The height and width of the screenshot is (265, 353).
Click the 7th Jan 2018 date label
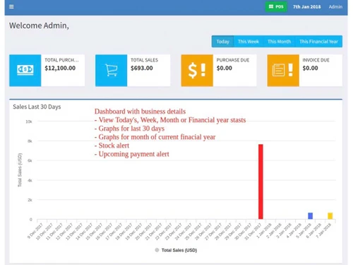click(306, 7)
